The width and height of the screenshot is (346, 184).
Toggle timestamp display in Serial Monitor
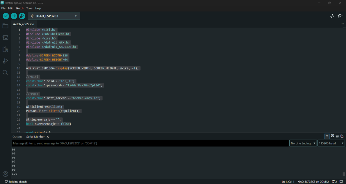(332, 136)
